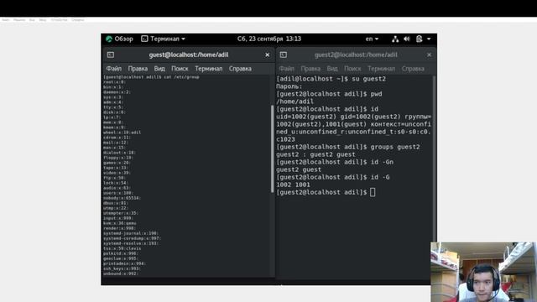This screenshot has width=537, height=302.
Task: Open Справка menu in guest2 terminal
Action: (x=413, y=69)
